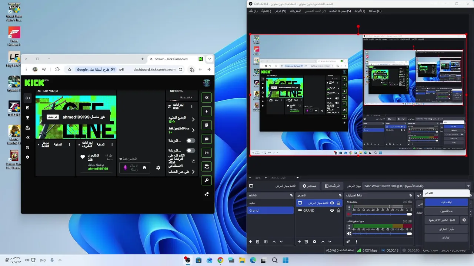
Task: Toggle lock on GRAND source in OBS
Action: pos(338,210)
